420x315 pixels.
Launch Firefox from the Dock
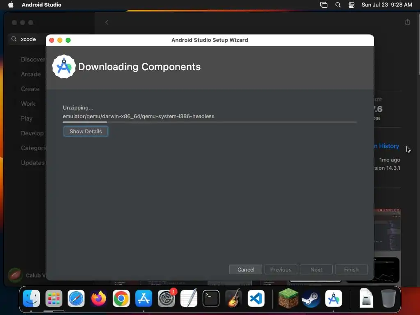click(98, 299)
